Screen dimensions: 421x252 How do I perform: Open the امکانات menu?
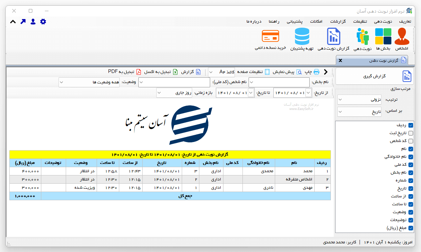coord(316,22)
